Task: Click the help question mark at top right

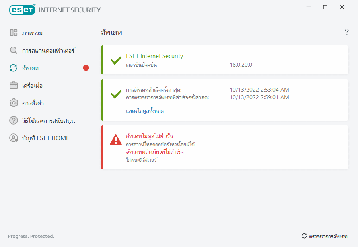Action: pyautogui.click(x=347, y=32)
